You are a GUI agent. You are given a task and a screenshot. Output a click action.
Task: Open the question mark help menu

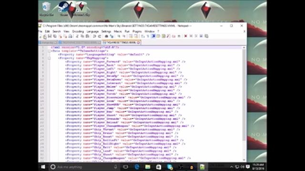point(158,31)
